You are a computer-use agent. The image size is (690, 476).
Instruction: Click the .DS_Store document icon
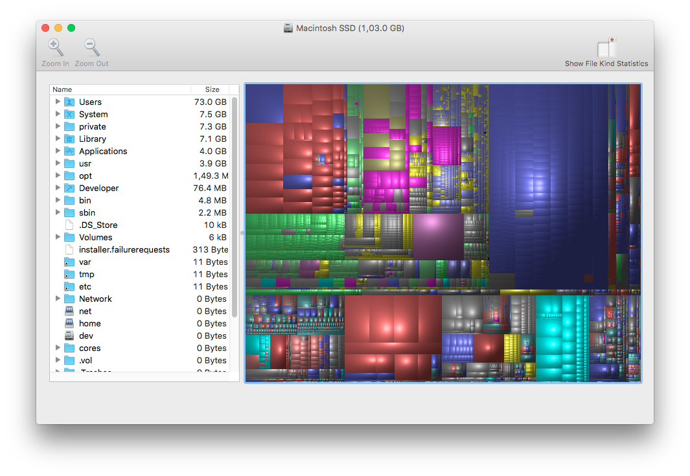pyautogui.click(x=69, y=225)
